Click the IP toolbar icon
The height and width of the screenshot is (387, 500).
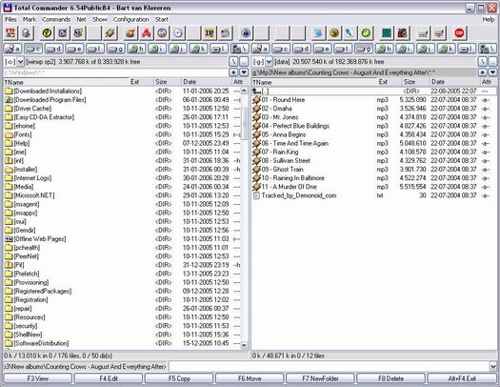pyautogui.click(x=210, y=32)
